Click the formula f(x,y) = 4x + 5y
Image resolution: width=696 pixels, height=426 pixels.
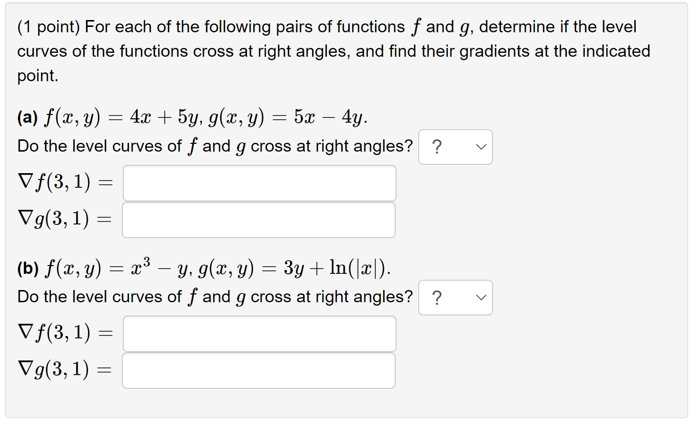(x=121, y=117)
